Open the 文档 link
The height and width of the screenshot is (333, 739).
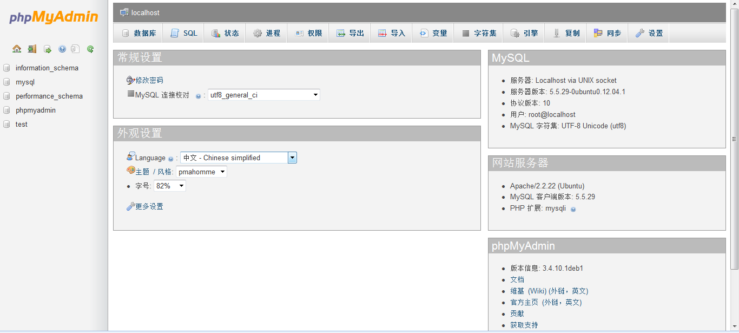[x=517, y=279]
